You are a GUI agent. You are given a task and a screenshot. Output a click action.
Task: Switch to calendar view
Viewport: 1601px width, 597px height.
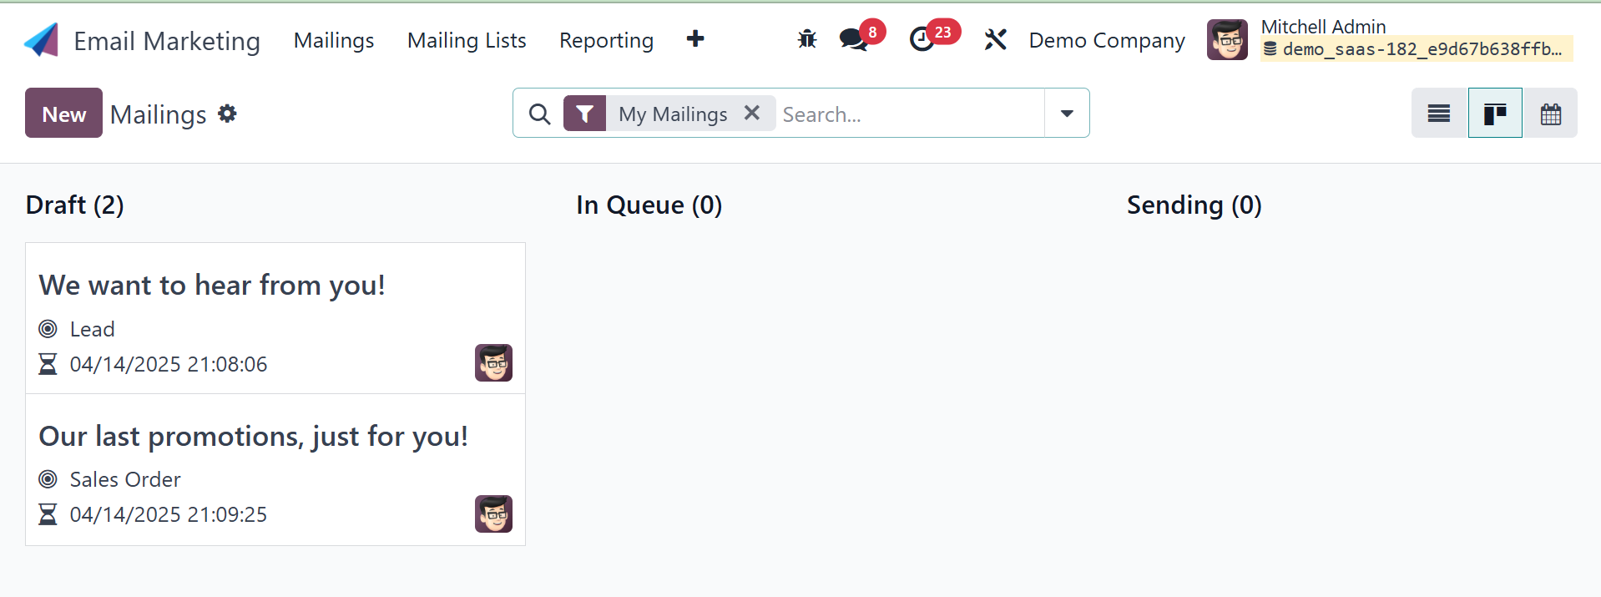coord(1551,114)
